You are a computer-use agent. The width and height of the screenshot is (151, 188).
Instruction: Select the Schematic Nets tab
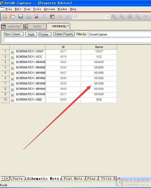pos(43,179)
